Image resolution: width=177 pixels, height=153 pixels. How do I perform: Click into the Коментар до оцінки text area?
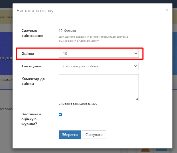coord(99,87)
